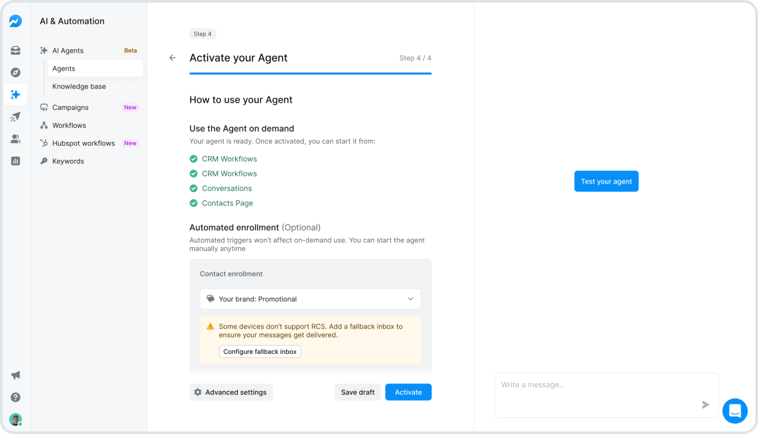Click the first CRM Workflows checkmark
Screen dimensions: 758x434
click(x=193, y=159)
